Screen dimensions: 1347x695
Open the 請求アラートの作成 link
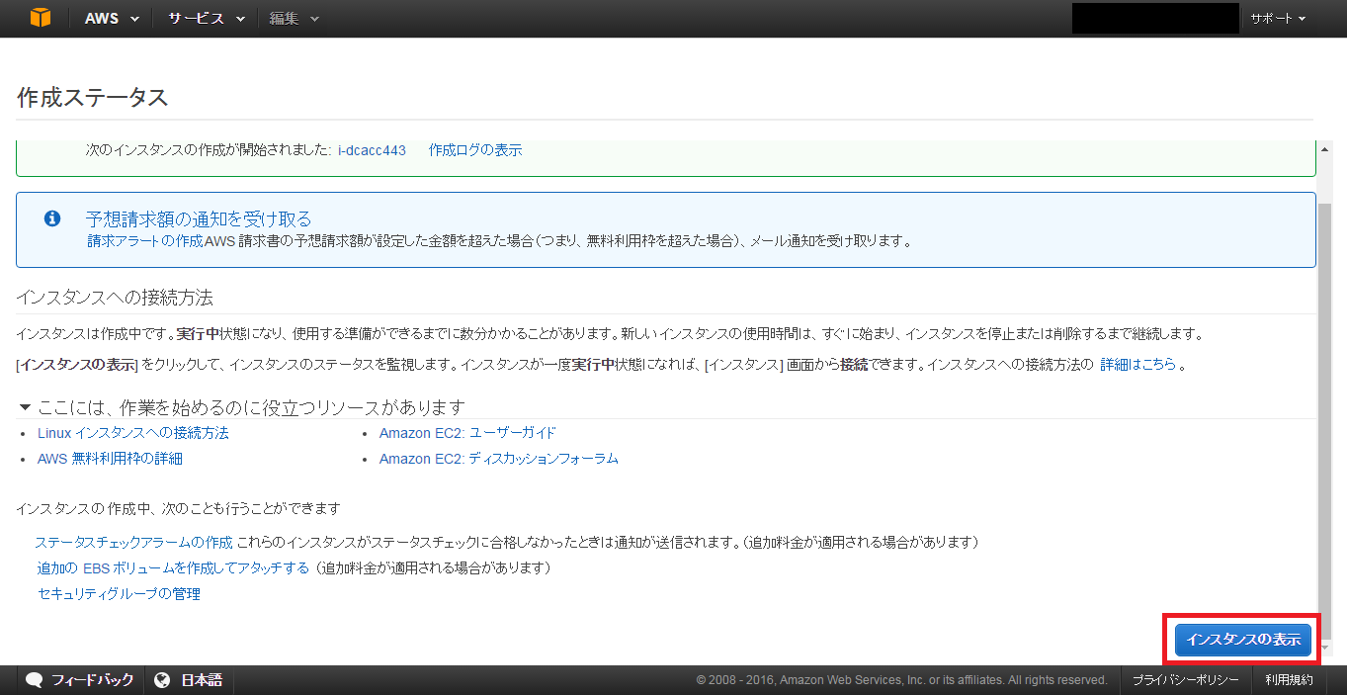(144, 241)
